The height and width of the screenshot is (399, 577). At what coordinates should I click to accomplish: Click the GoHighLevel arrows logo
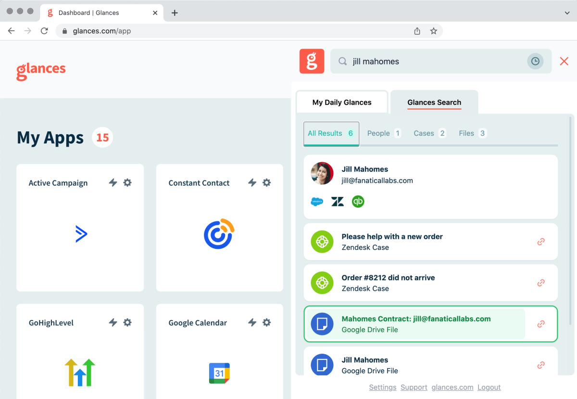[80, 373]
